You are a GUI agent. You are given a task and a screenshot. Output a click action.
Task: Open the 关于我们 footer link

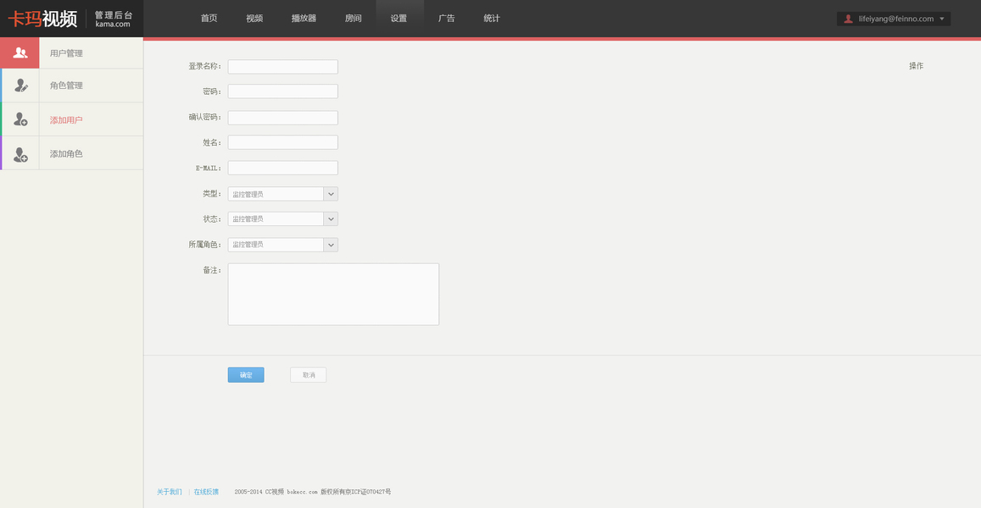point(169,492)
